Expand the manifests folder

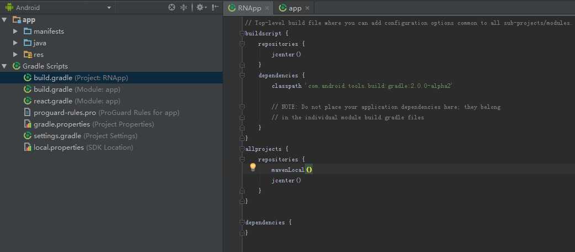coord(15,32)
